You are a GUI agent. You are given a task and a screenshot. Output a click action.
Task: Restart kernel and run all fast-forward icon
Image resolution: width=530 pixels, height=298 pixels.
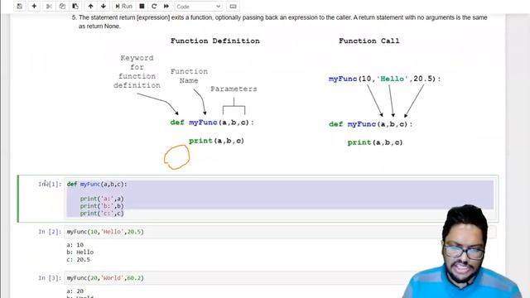click(166, 6)
